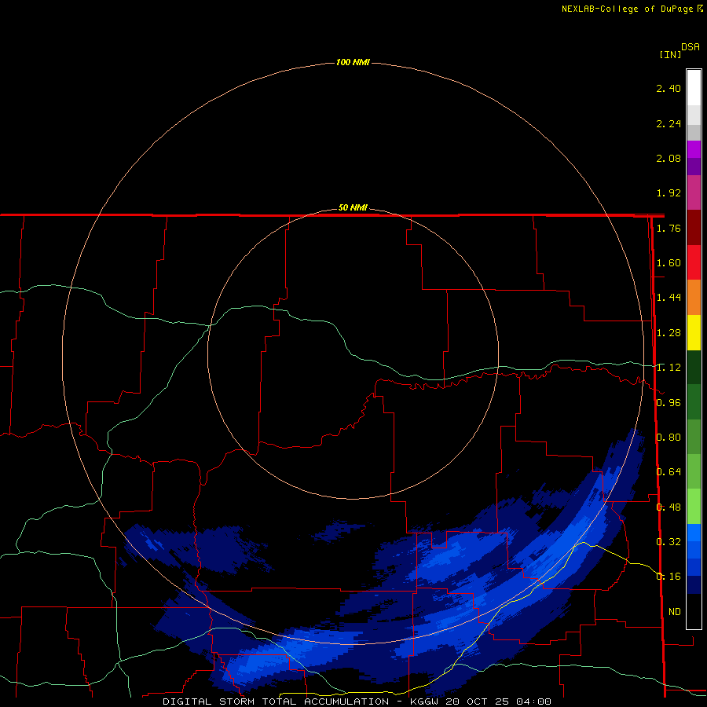Screen dimensions: 707x707
Task: Click the pure white top color bar swatch
Action: pos(694,88)
